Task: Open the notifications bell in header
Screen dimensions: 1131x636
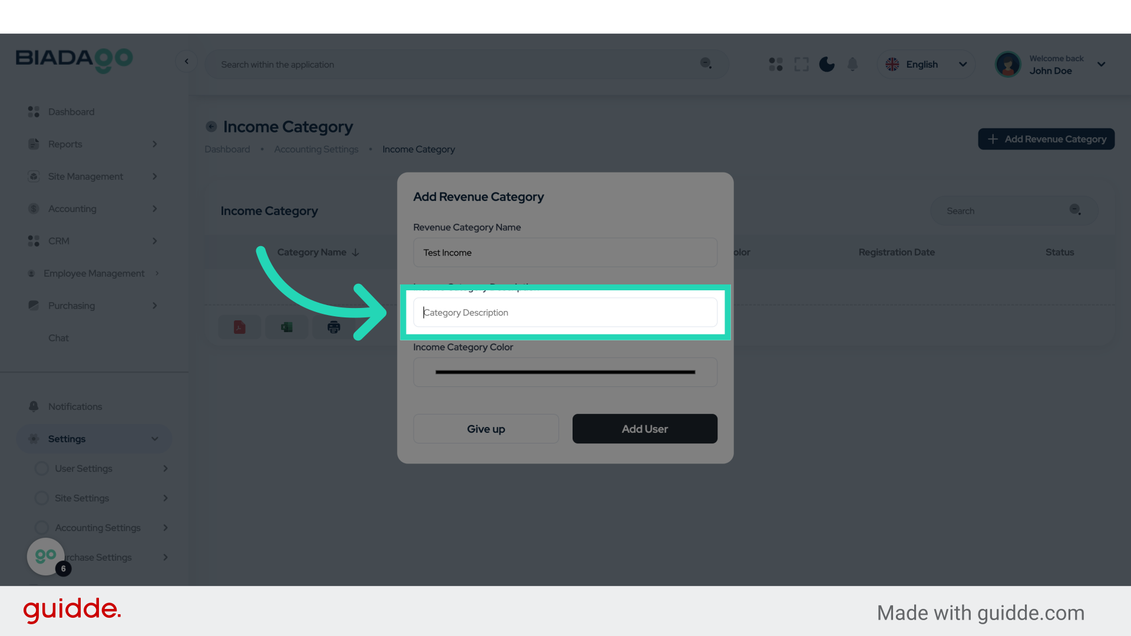Action: [852, 64]
